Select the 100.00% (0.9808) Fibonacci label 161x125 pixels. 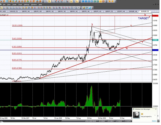click(x=17, y=25)
